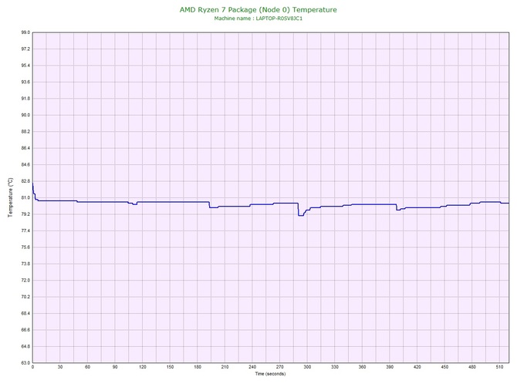Click the 93.6 y-axis tick label
Image resolution: width=517 pixels, height=387 pixels.
tap(25, 82)
